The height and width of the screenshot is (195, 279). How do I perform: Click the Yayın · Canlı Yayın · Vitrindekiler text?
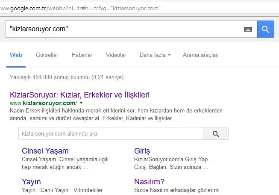click(x=64, y=190)
